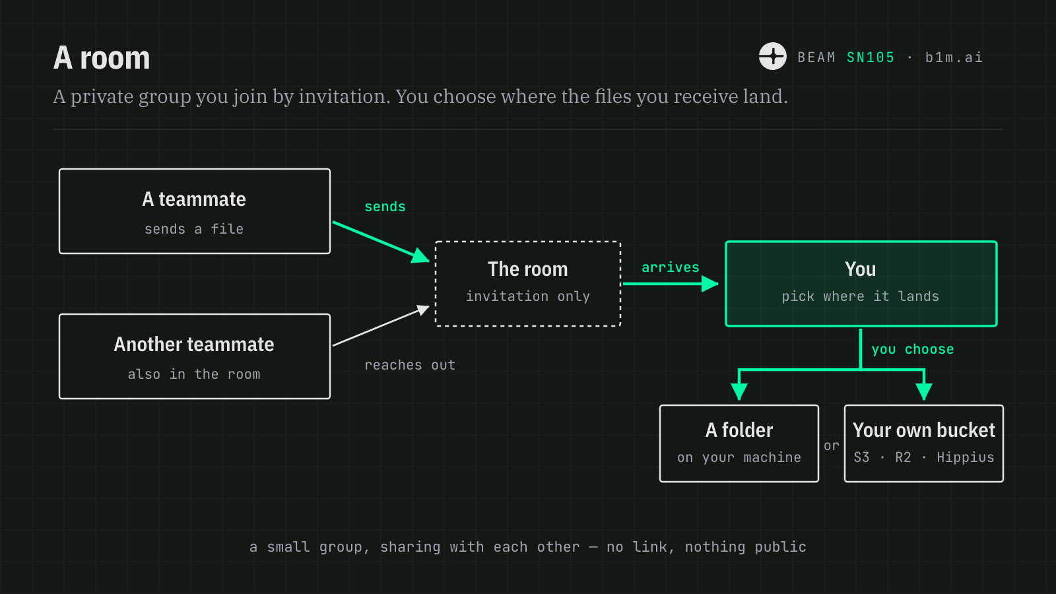Click the 'or' text between the boxes
1056x594 pixels.
[x=832, y=445]
